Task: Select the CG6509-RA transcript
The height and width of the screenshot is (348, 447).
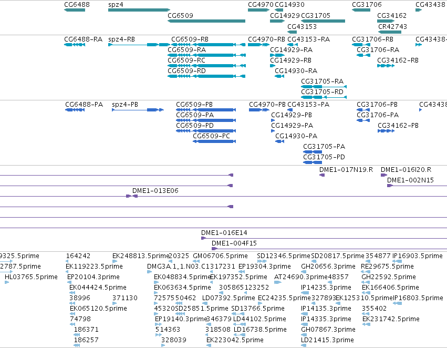Action: click(206, 55)
